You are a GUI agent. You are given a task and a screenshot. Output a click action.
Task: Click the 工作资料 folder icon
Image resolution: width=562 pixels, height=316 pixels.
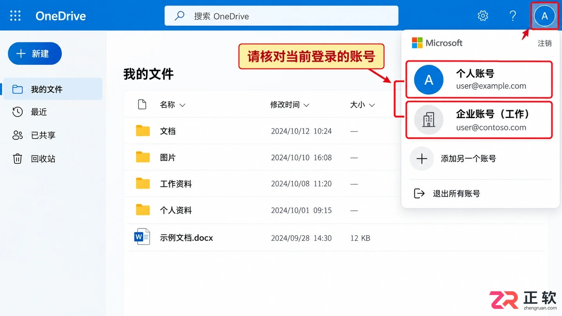[143, 183]
